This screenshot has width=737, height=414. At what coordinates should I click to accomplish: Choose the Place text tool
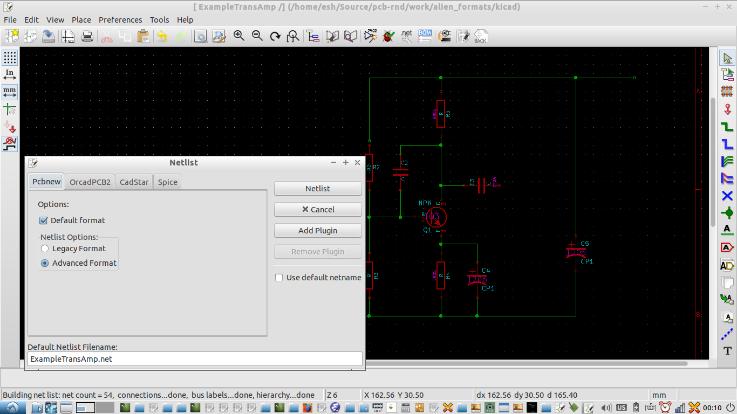click(727, 351)
